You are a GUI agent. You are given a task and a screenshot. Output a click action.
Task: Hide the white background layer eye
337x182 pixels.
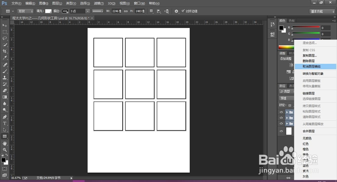tap(281, 131)
